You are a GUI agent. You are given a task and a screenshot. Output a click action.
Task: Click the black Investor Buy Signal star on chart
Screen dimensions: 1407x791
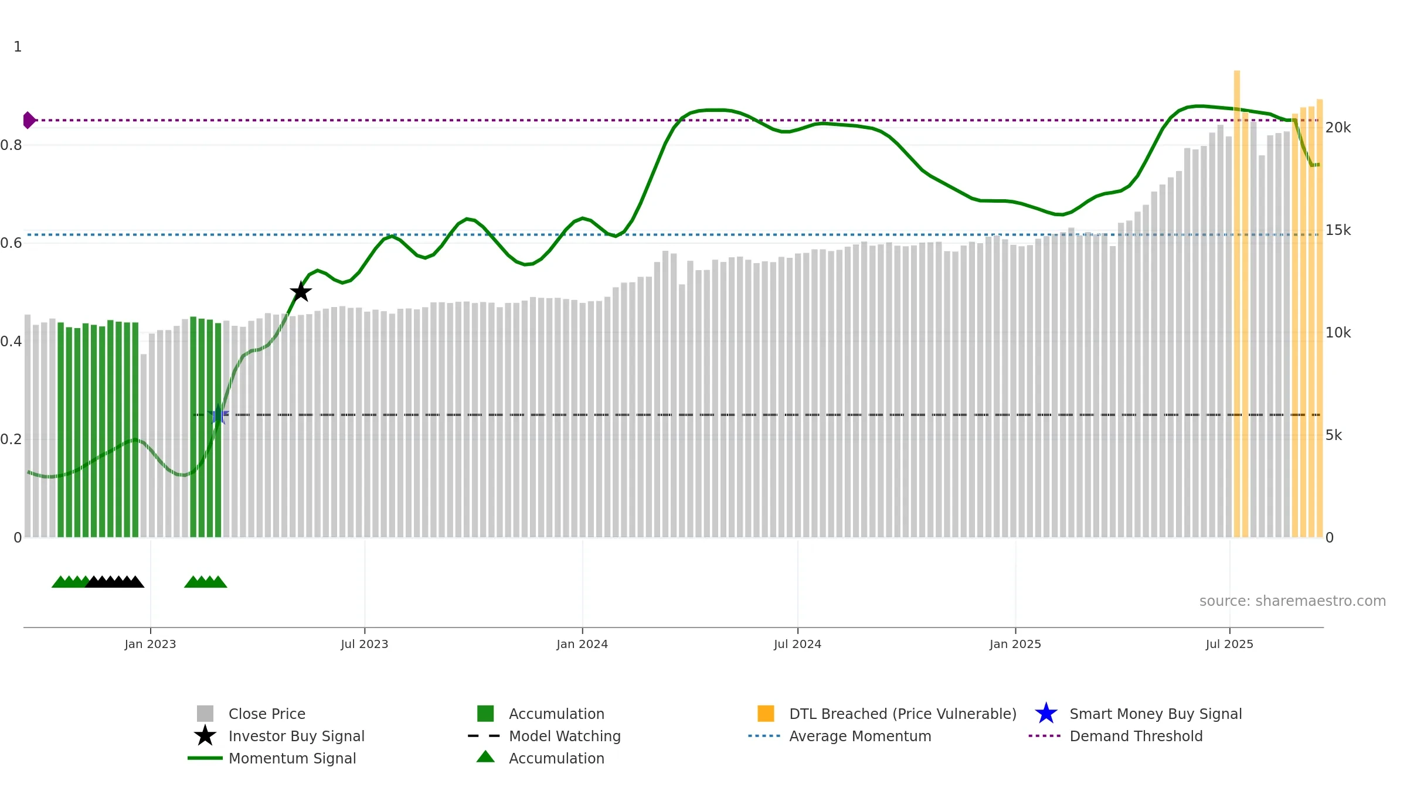click(301, 291)
